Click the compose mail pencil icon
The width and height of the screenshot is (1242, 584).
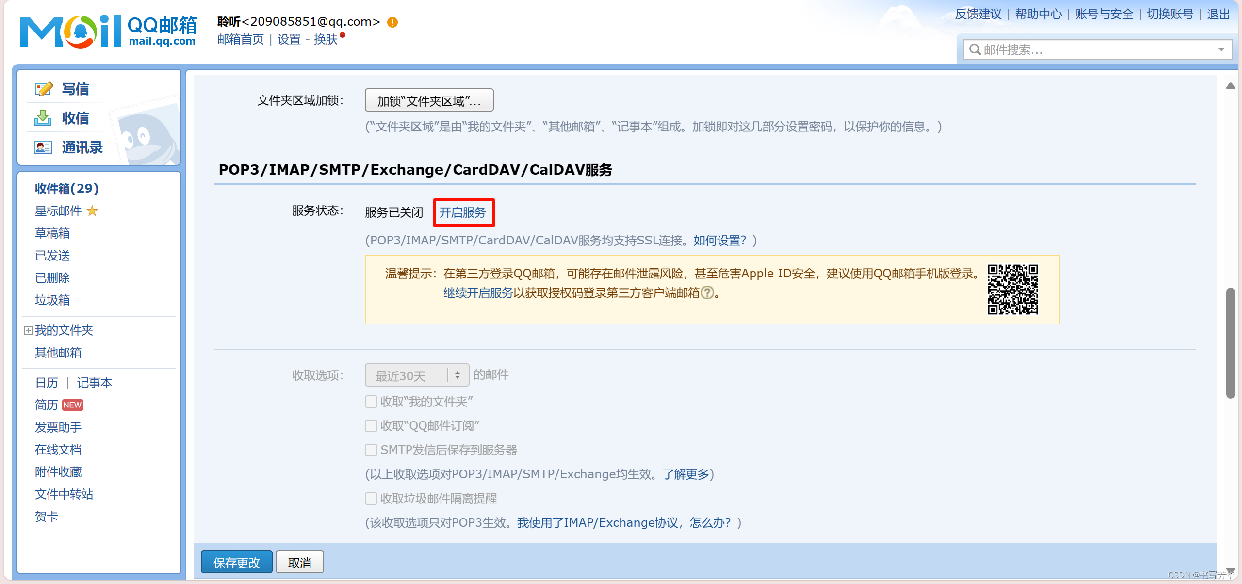coord(43,89)
